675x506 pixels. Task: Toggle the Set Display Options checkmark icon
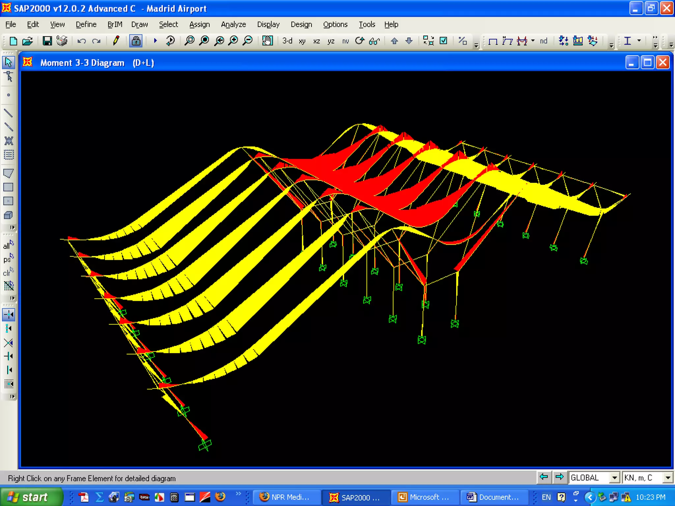point(444,41)
